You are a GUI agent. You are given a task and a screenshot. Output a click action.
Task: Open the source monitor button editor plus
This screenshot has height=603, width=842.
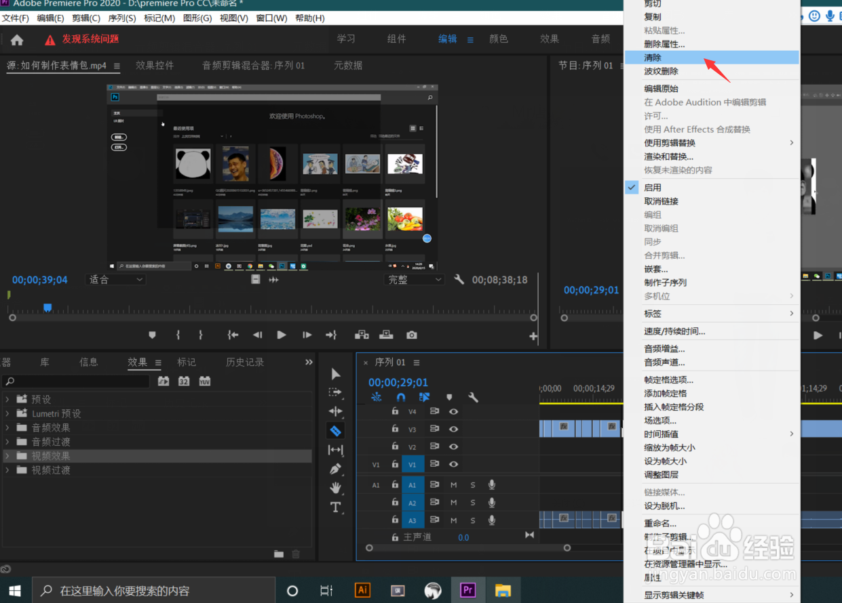533,336
